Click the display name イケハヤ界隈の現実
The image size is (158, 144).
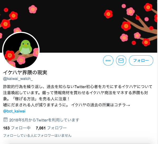click(25, 73)
